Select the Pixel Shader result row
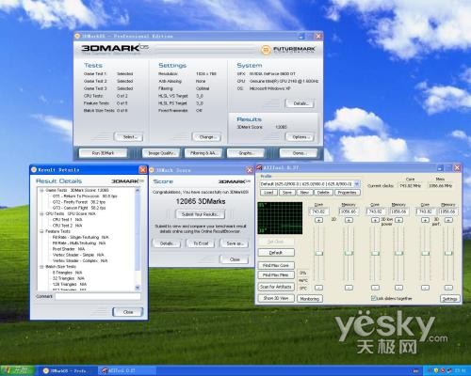Screen dimensions: 471x376 (x=69, y=249)
